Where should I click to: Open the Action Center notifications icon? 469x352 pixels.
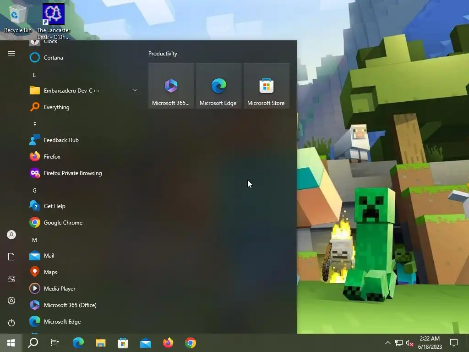point(454,343)
